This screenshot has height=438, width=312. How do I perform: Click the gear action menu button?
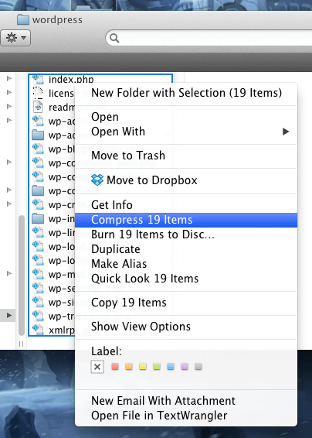[15, 38]
